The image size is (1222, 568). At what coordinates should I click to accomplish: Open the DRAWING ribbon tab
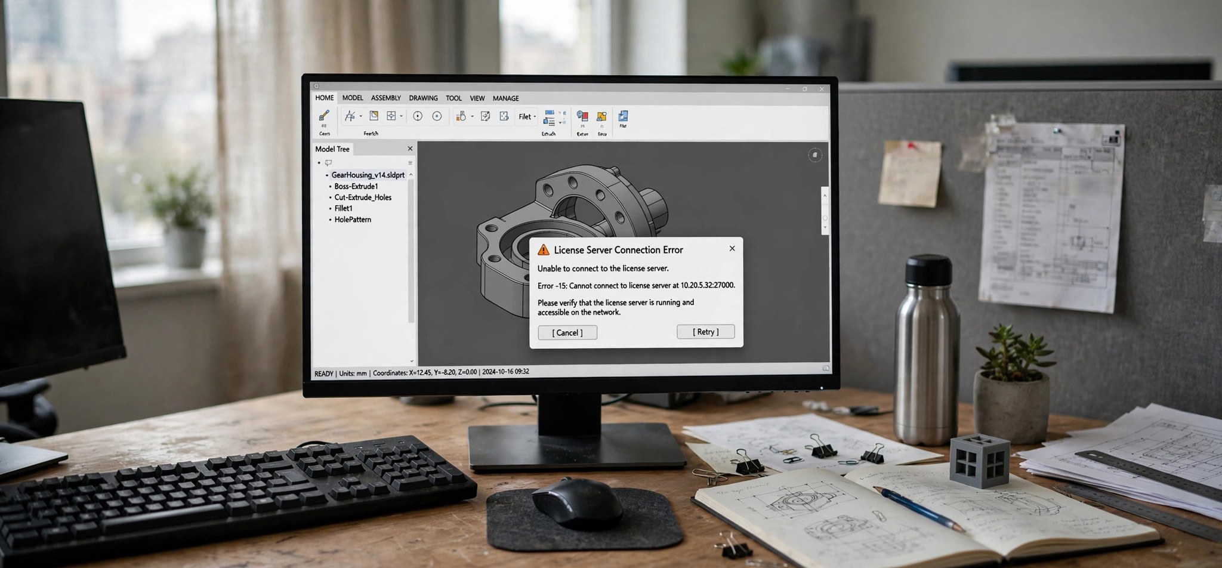click(423, 98)
